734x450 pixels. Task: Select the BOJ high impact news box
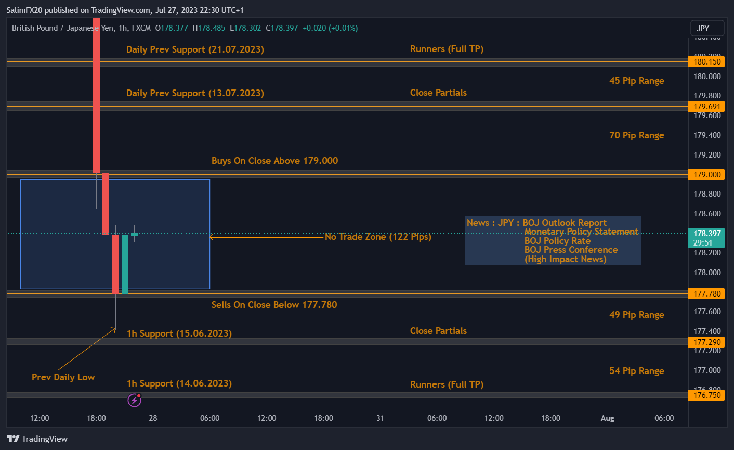pos(553,241)
